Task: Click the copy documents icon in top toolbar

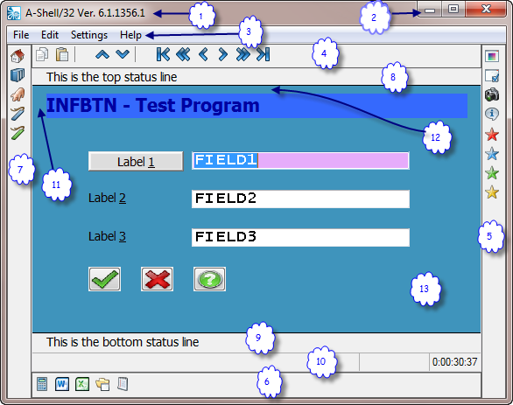Action: click(x=42, y=54)
